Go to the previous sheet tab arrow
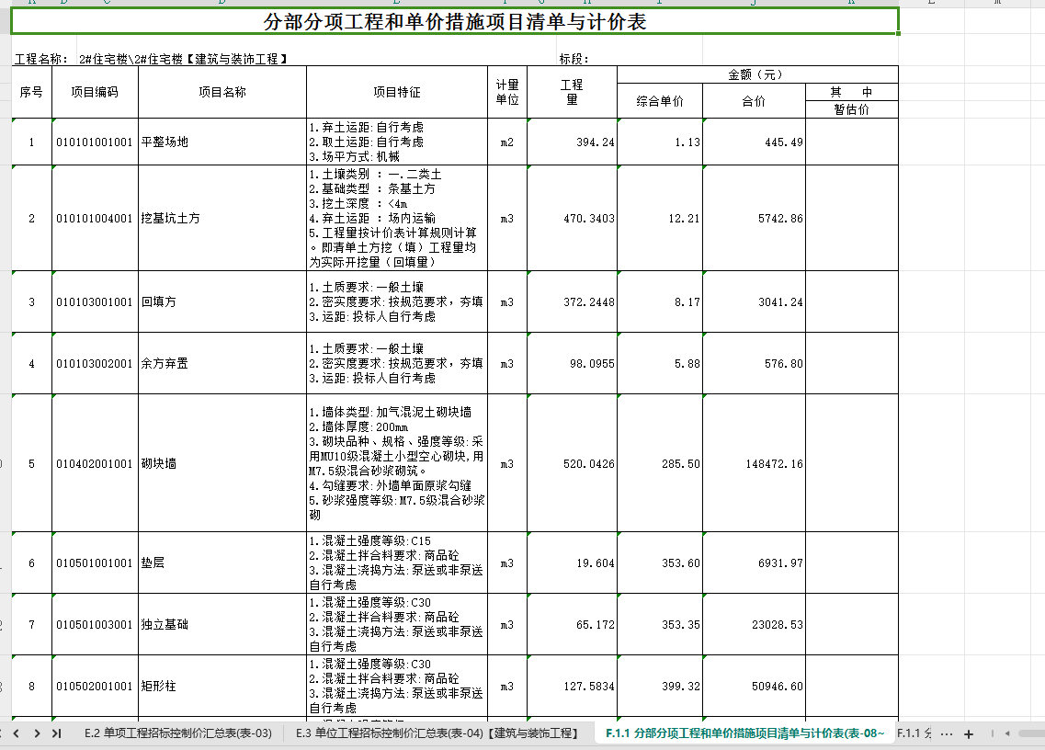1045x750 pixels. [16, 733]
